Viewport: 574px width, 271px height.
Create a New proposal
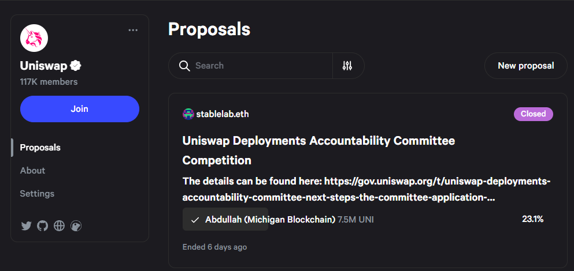525,66
